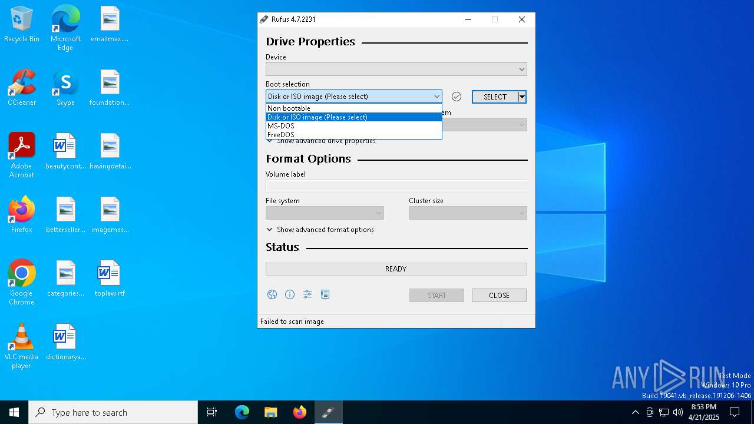The image size is (754, 424).
Task: Select the beautycont Word document icon
Action: [x=65, y=151]
